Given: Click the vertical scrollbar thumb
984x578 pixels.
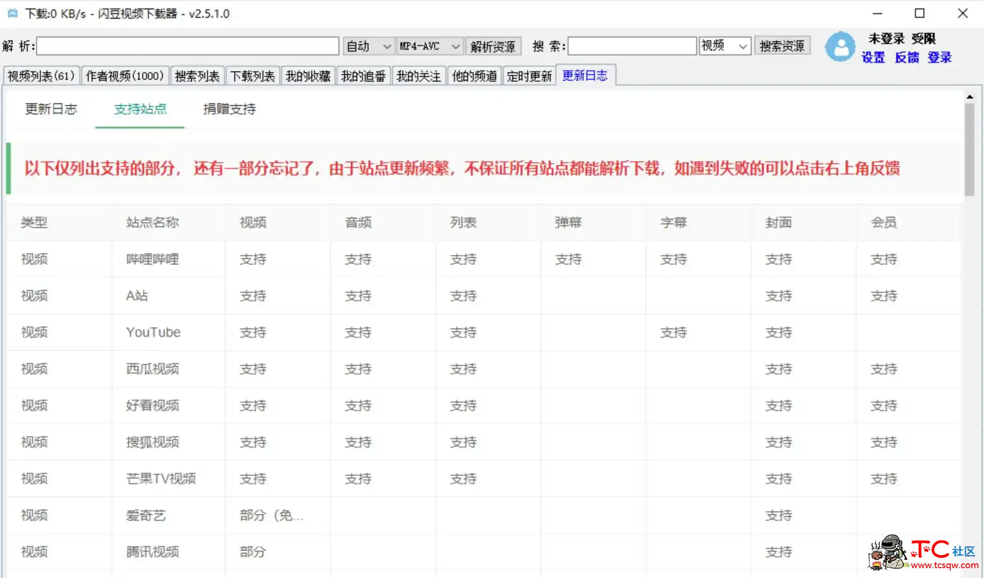Looking at the screenshot, I should (x=969, y=149).
